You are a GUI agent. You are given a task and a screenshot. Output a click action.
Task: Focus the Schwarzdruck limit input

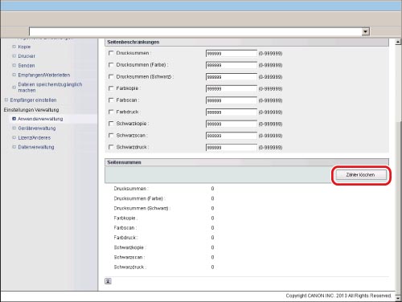[232, 148]
